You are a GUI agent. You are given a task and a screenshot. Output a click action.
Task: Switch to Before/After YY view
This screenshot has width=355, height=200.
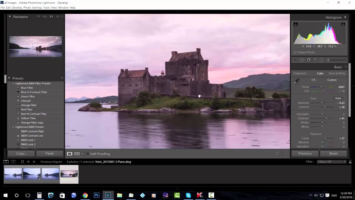[77, 154]
